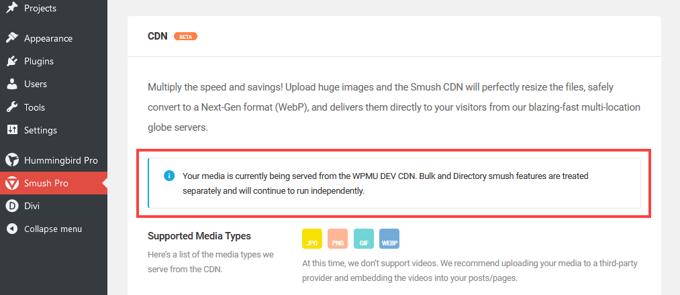Screen dimensions: 680x295
Task: Click the blue WEBP media type icon
Action: (389, 239)
